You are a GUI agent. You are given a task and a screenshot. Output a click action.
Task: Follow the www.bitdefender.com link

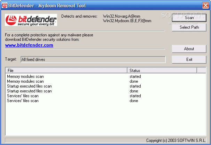(29, 45)
